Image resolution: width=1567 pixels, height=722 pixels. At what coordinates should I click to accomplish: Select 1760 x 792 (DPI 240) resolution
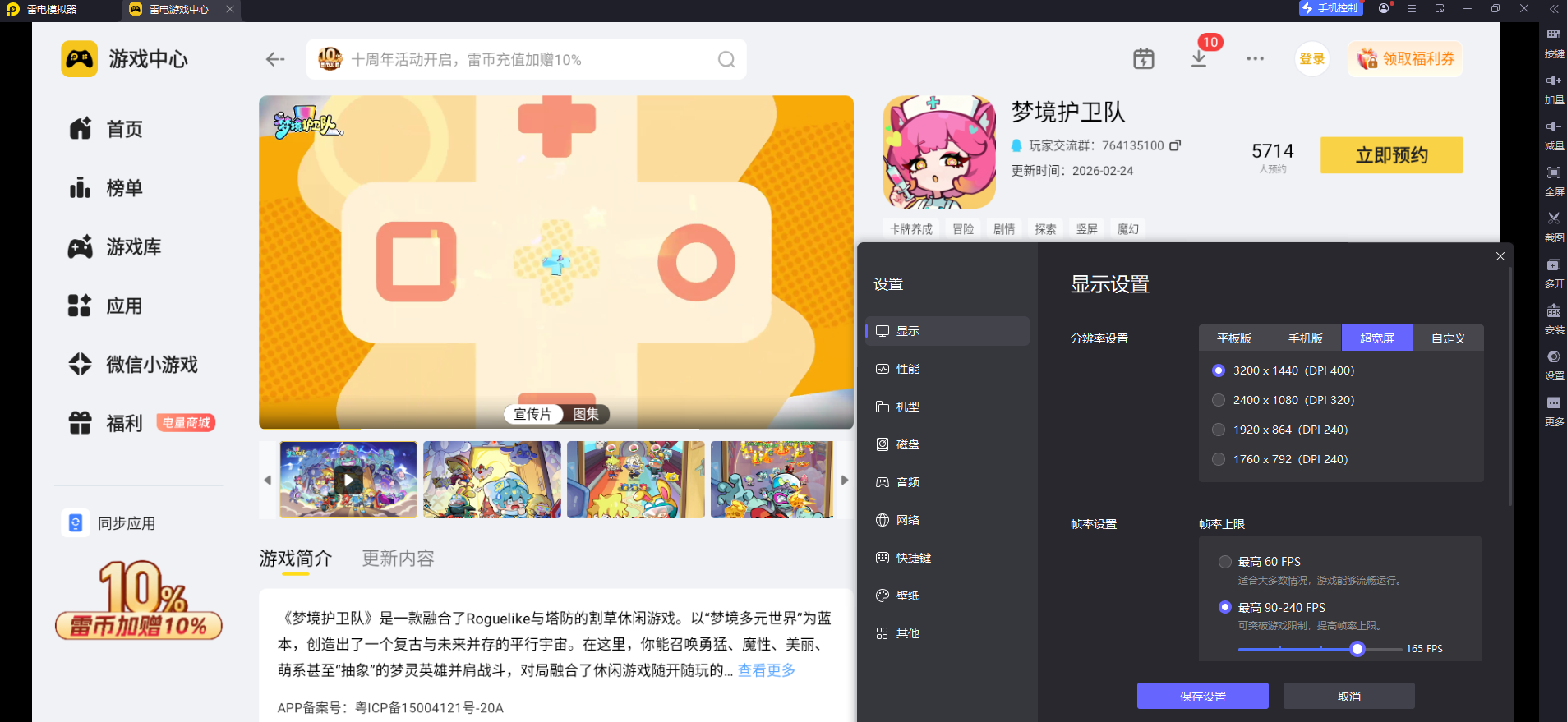(x=1280, y=459)
